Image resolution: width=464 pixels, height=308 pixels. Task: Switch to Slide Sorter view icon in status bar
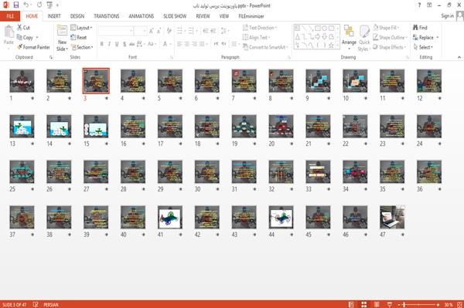coord(364,304)
